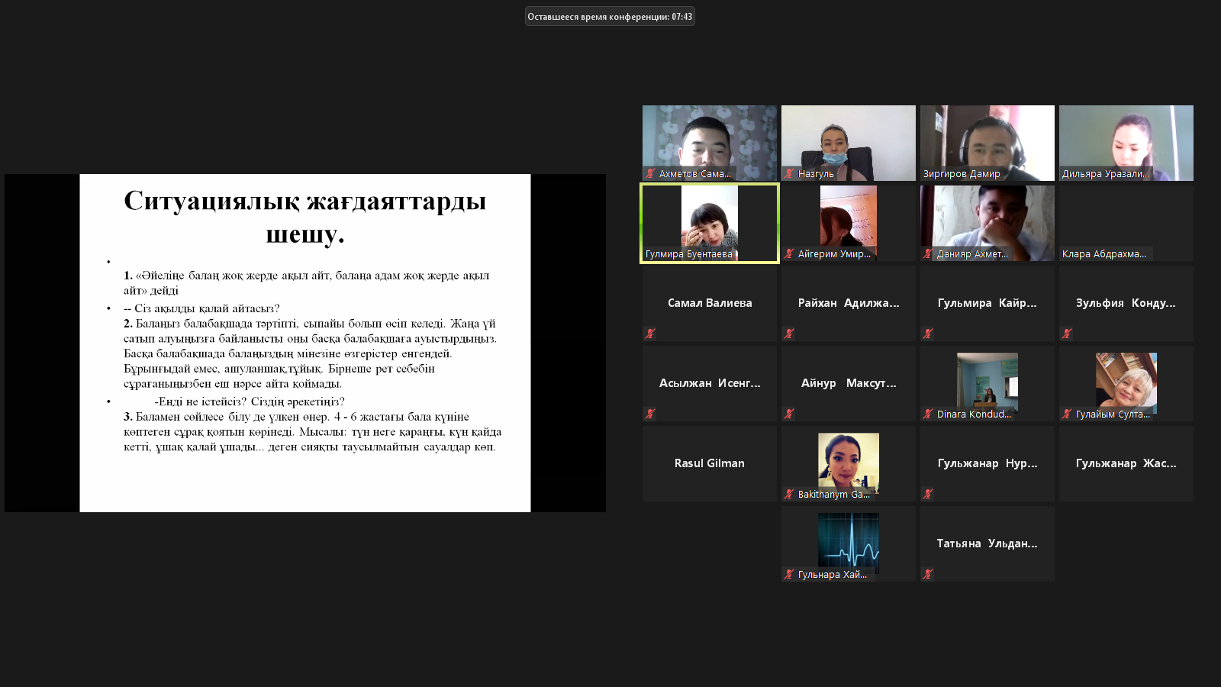Screen dimensions: 1221x687
Task: Click the muted mic icon under Зульфия Конду
Action: 1067,334
